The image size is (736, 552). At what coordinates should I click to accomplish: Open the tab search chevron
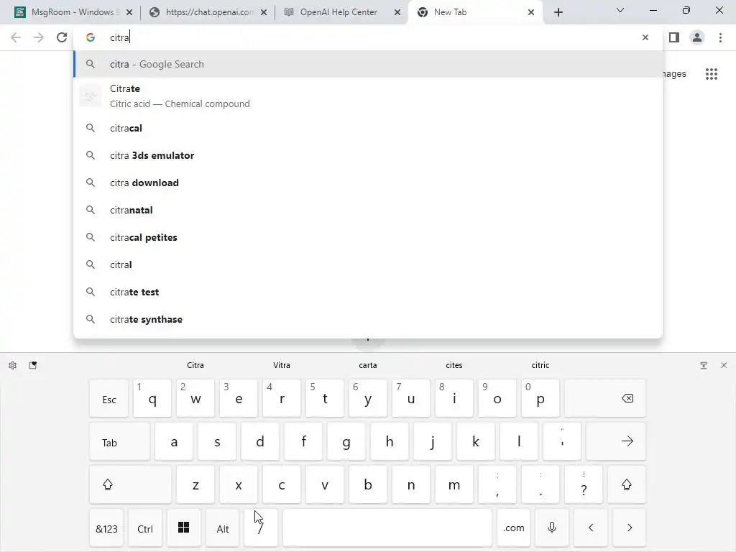(620, 10)
